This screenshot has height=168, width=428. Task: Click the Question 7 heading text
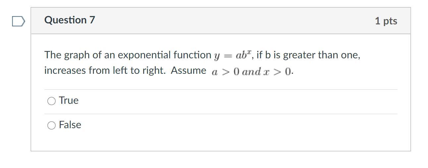tap(70, 20)
